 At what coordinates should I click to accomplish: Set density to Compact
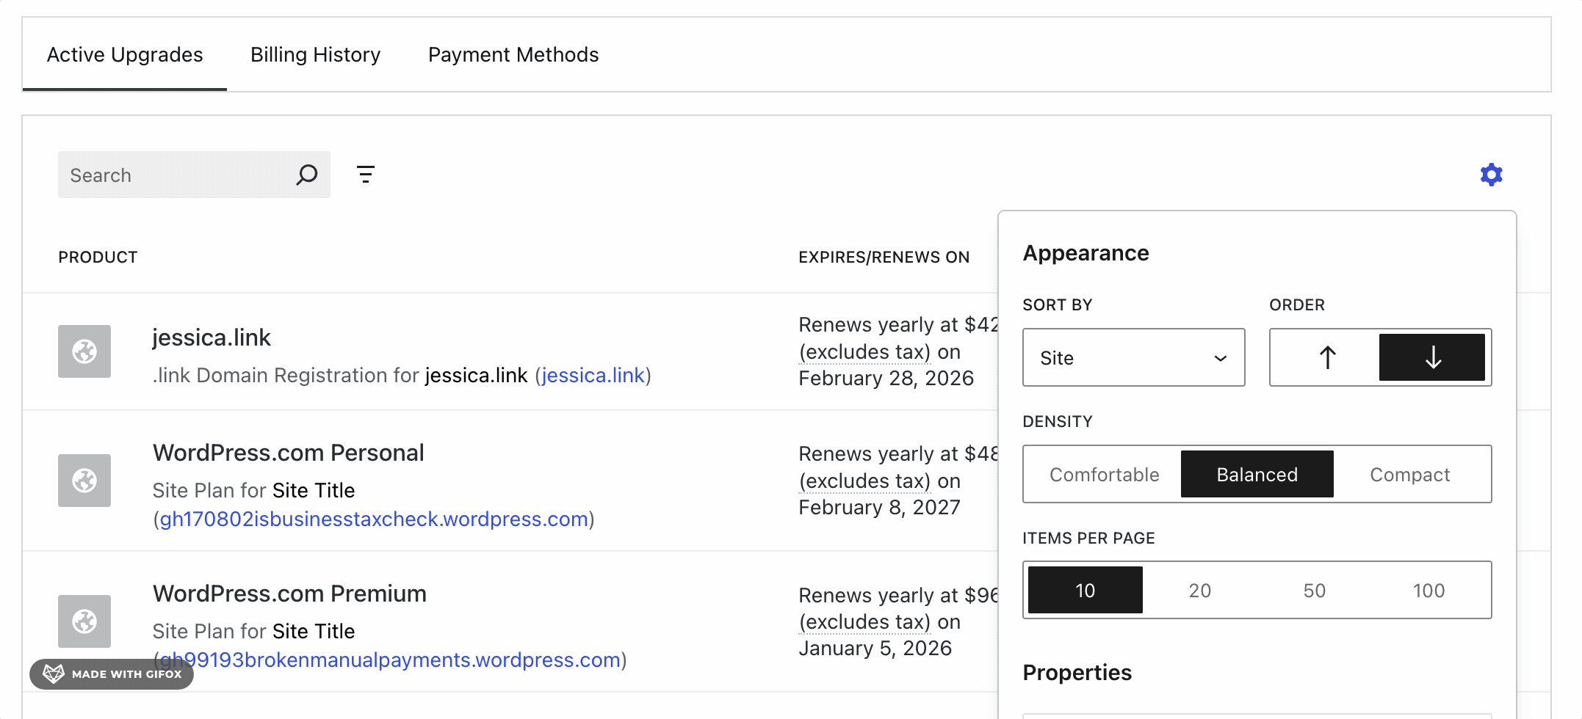coord(1409,475)
